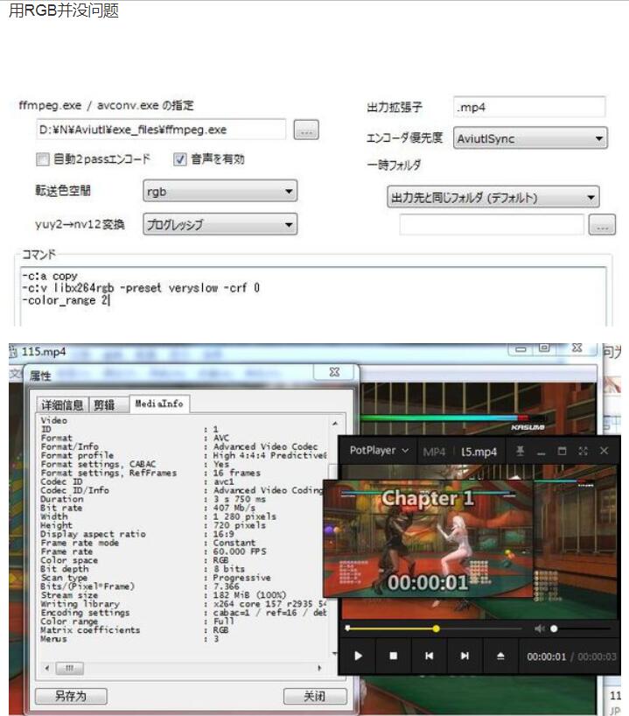Uncheck the 音声を有効 checkbox
The height and width of the screenshot is (716, 629).
click(180, 159)
